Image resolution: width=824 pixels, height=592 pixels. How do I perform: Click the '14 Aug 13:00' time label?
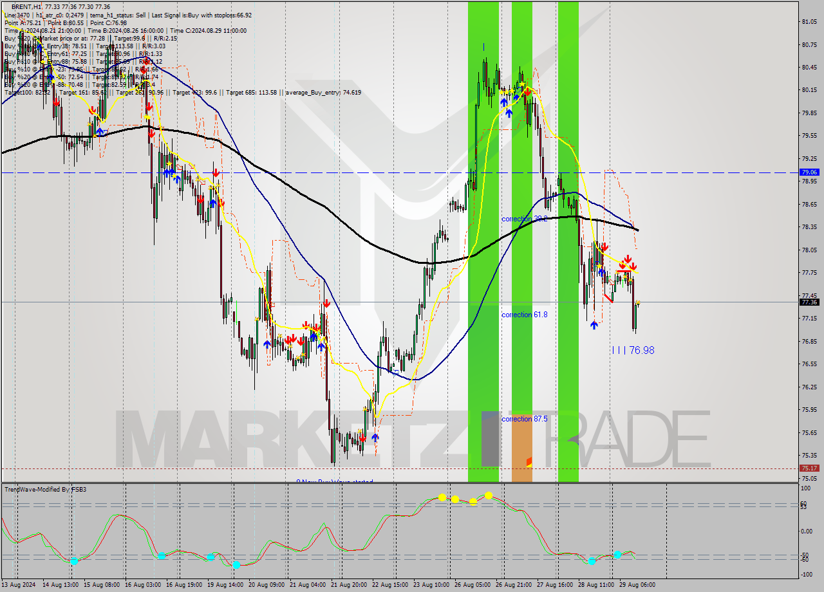point(61,585)
